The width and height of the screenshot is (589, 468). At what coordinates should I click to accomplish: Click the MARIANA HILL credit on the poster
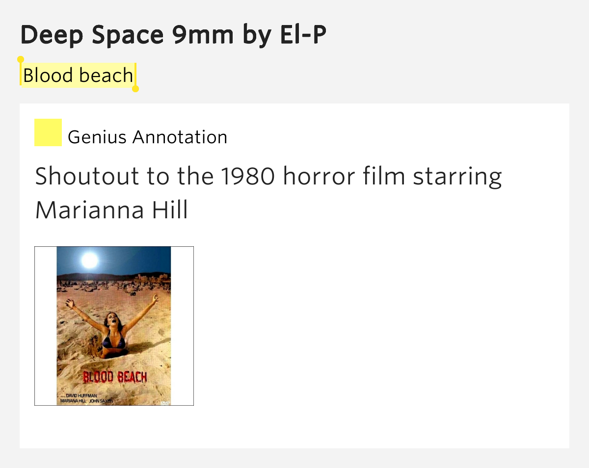coord(73,401)
